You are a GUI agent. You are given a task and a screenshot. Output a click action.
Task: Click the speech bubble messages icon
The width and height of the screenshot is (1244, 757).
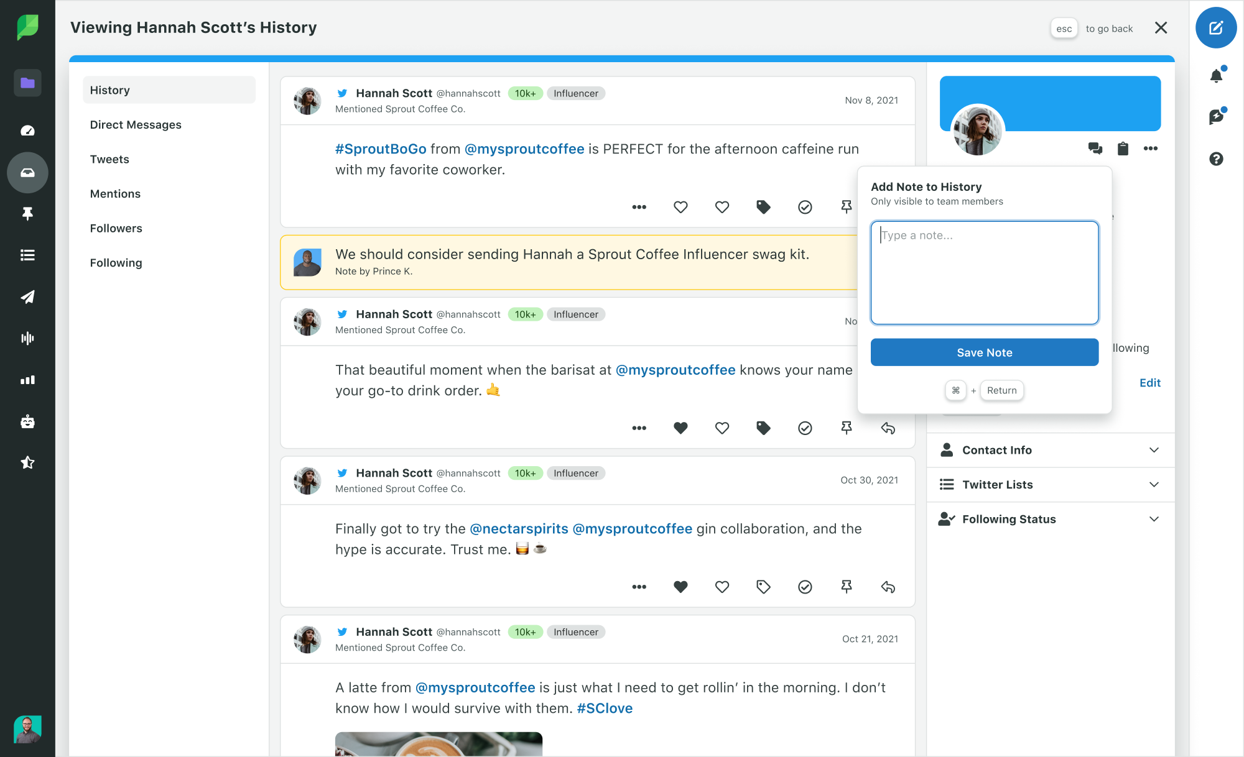tap(1095, 148)
